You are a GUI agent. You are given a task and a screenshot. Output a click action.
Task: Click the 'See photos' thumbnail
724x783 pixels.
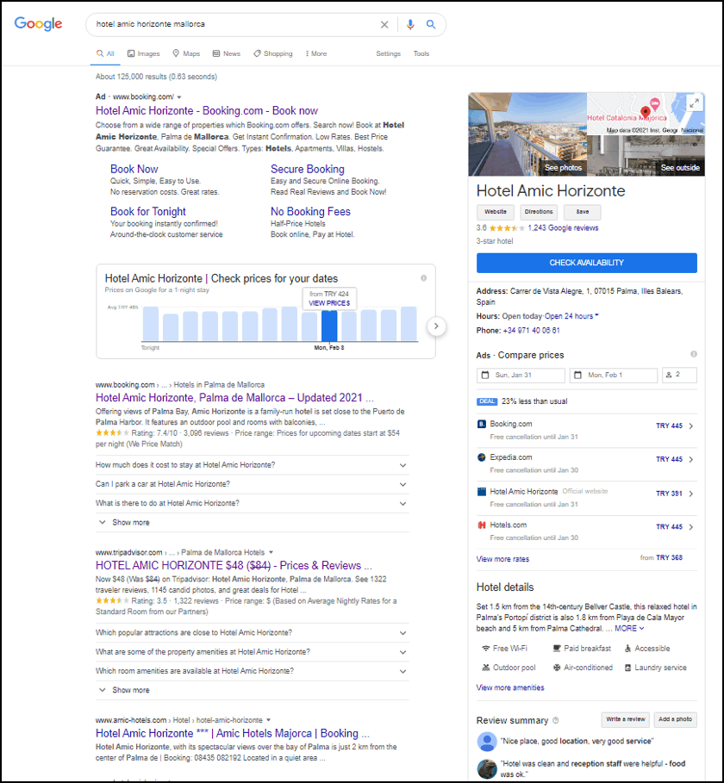(x=564, y=167)
